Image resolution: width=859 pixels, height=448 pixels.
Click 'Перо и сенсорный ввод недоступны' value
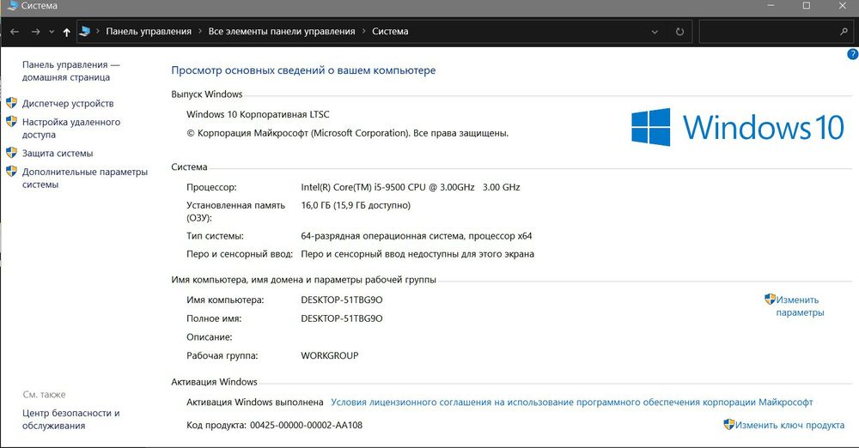click(417, 254)
